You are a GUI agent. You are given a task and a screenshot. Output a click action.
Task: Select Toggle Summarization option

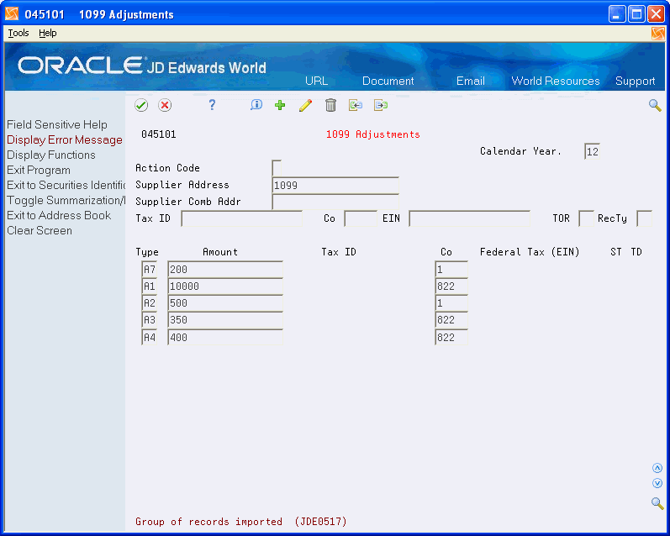click(66, 200)
